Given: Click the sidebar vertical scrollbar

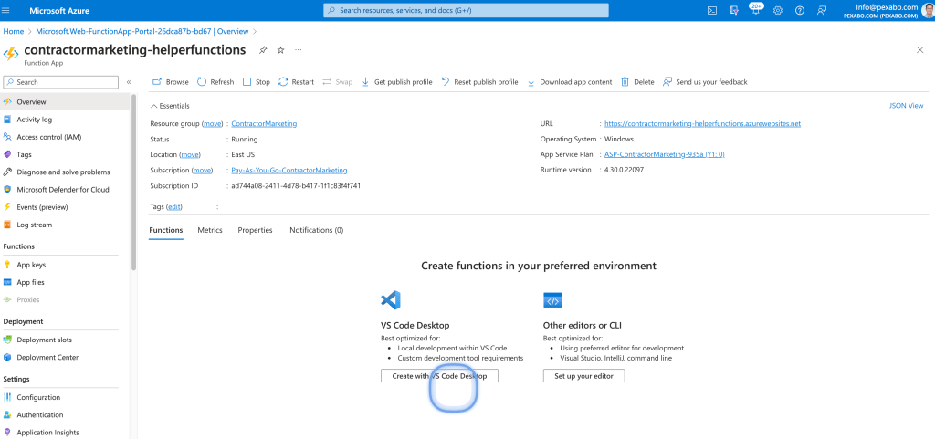Looking at the screenshot, I should [133, 182].
